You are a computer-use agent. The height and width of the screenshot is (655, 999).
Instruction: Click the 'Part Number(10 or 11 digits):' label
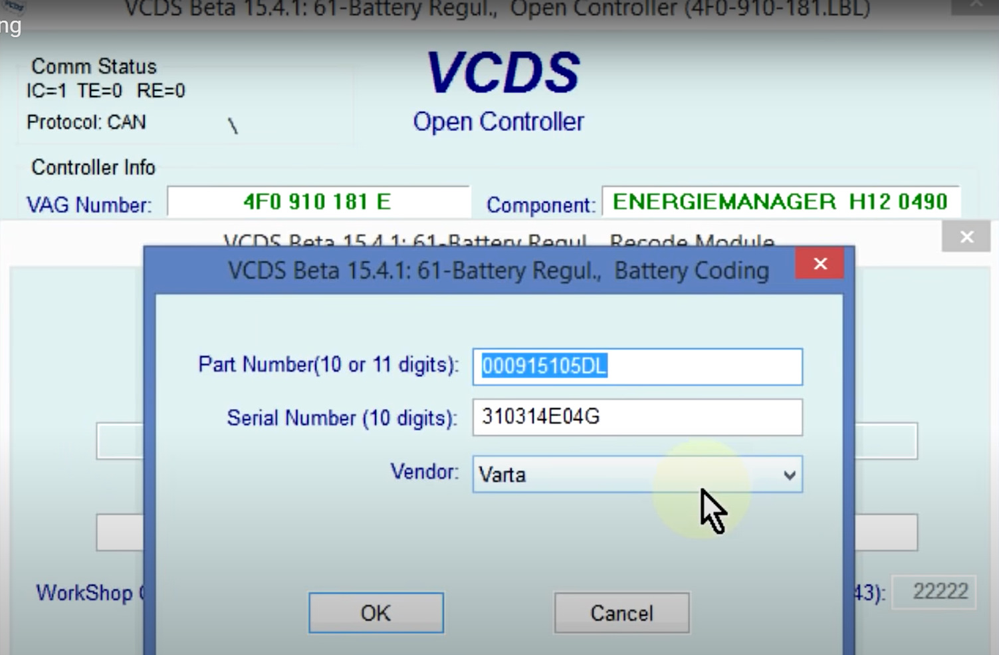click(328, 364)
